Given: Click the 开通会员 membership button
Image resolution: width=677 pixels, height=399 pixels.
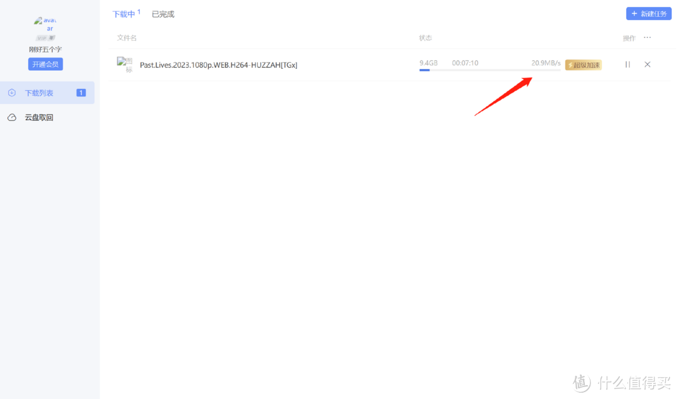Looking at the screenshot, I should pos(45,65).
